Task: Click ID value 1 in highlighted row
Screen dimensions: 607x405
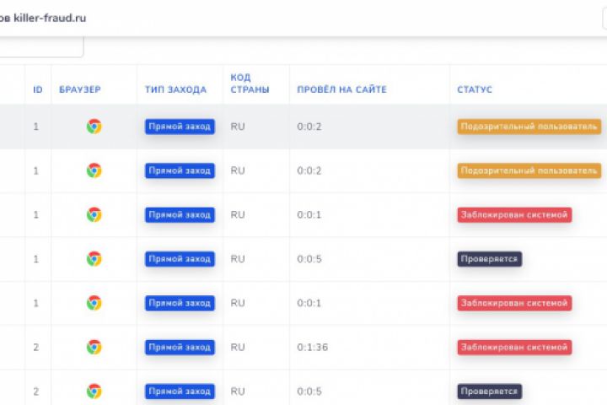Action: (36, 127)
